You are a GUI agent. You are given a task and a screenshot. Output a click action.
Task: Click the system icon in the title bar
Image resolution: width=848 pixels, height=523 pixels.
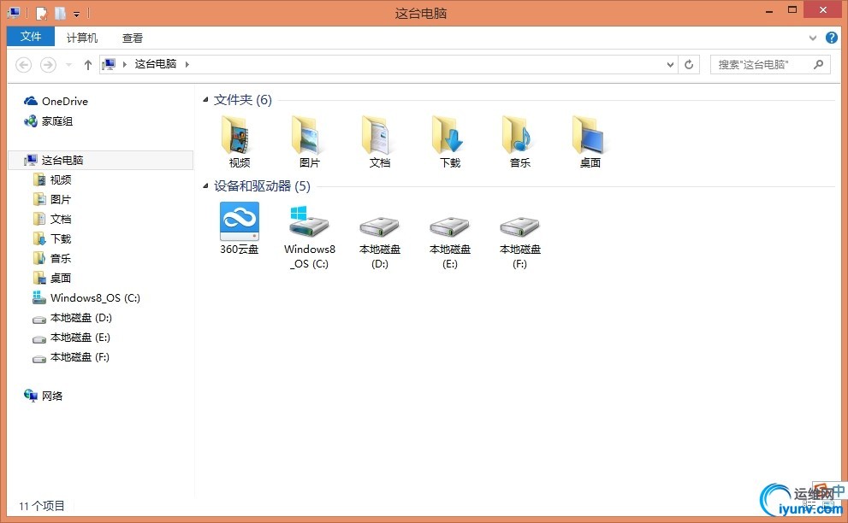tap(14, 13)
